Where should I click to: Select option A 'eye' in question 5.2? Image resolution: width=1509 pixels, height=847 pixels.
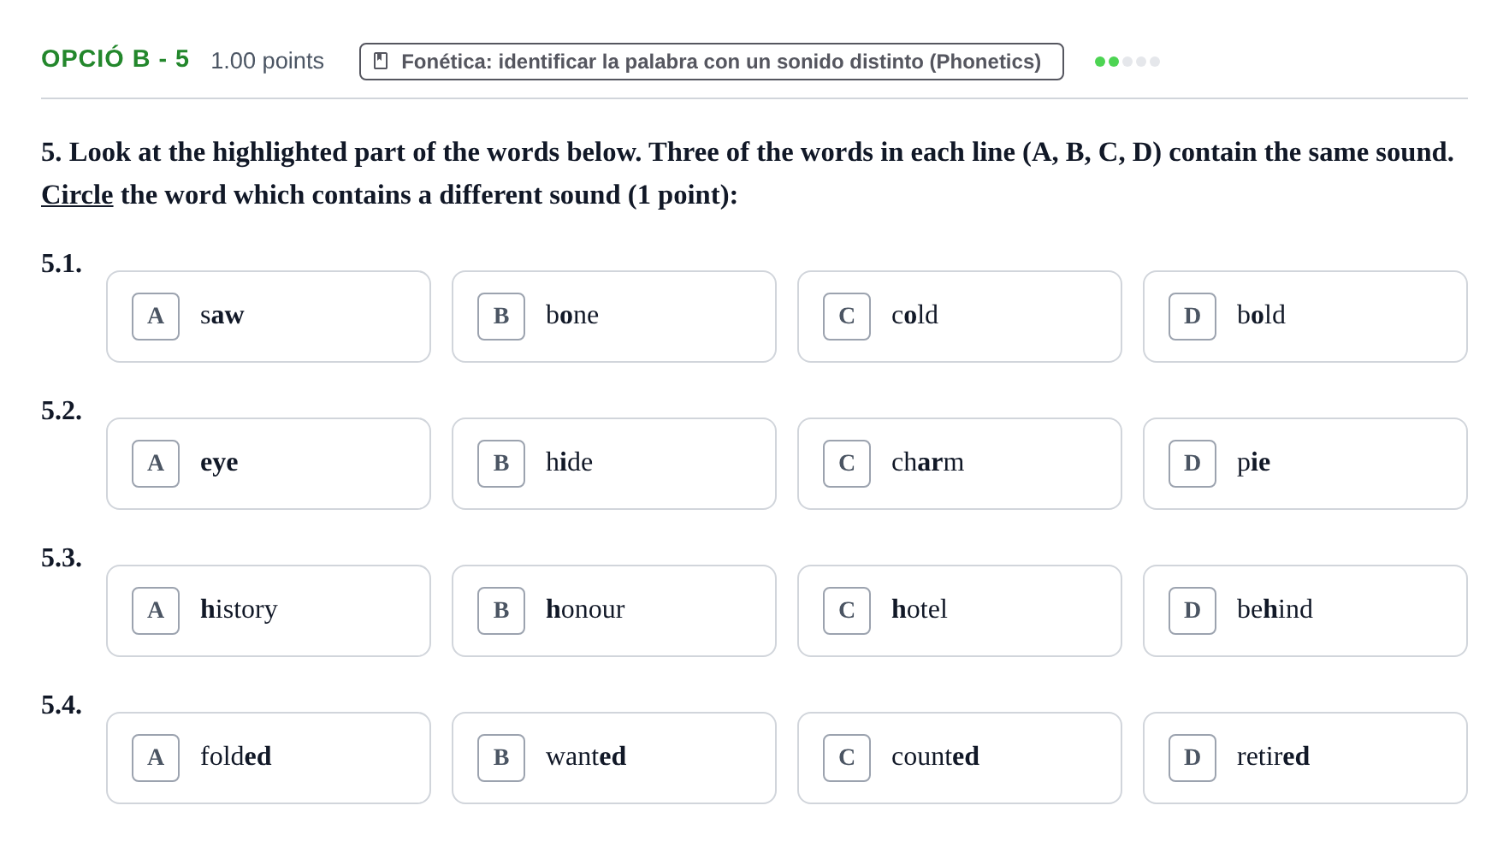269,464
